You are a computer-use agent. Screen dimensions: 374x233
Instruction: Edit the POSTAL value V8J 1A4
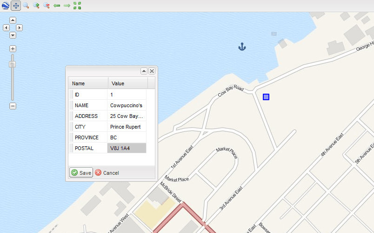coord(127,148)
